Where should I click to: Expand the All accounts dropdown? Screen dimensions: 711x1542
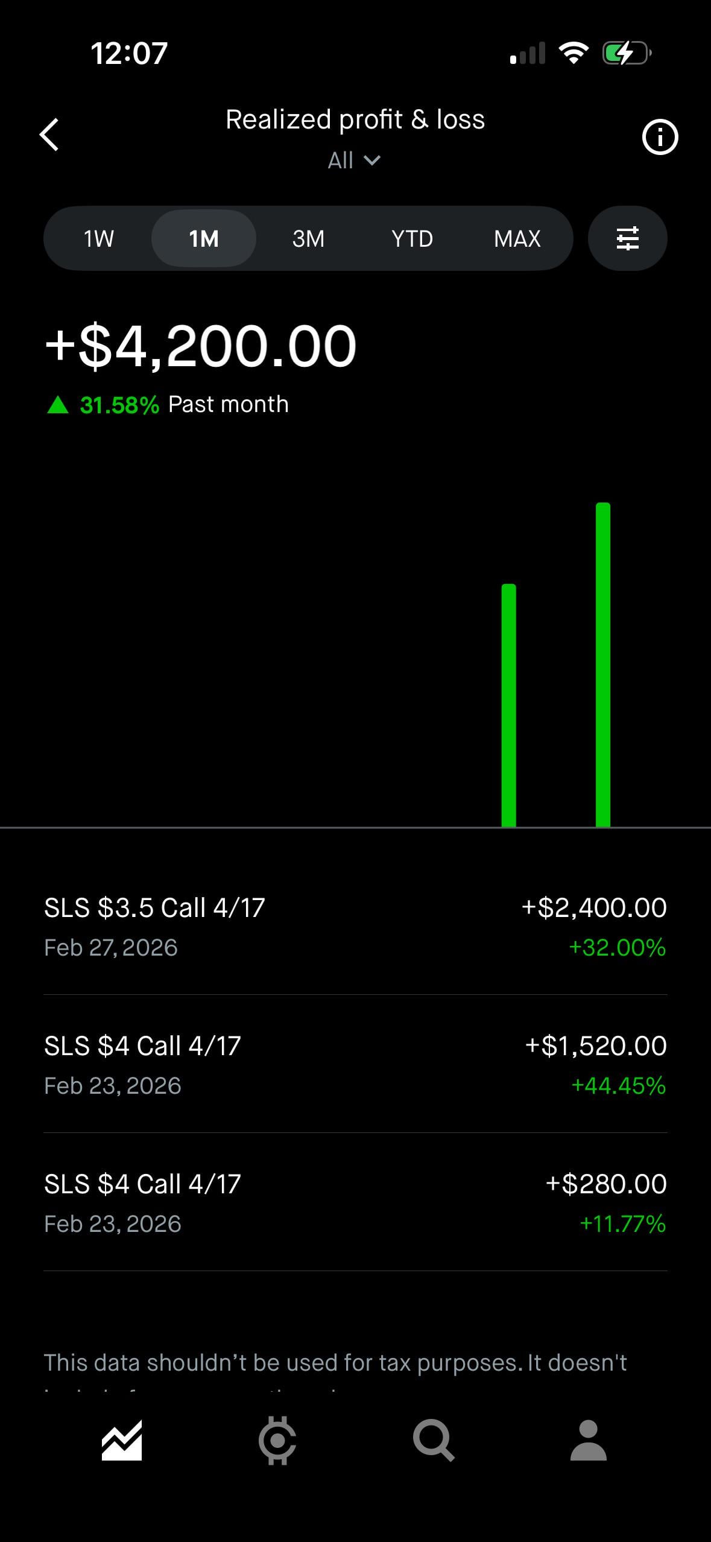click(354, 160)
